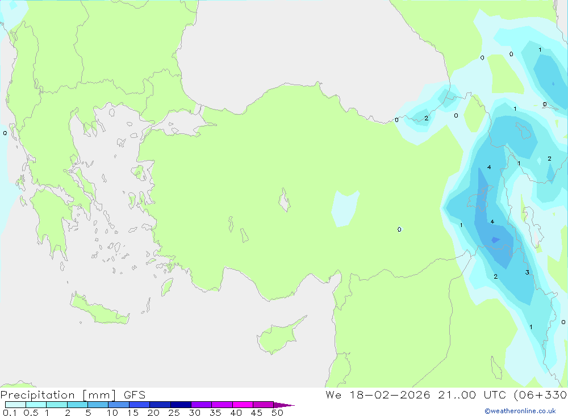Screen dimensions: 568x416
Task: Click the "GFS" model label
Action: 135,395
